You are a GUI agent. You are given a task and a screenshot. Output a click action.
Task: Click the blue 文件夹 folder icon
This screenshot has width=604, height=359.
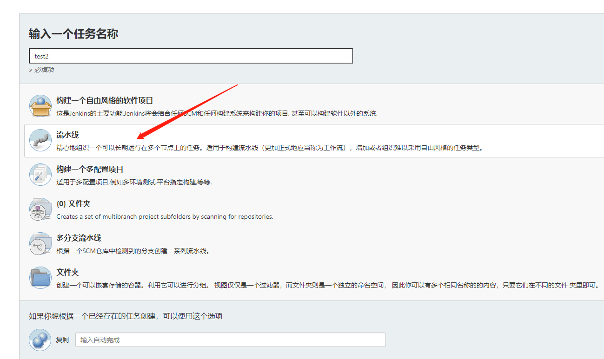[40, 278]
